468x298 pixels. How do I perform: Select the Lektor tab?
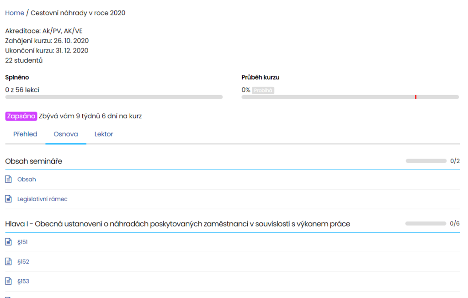tap(104, 134)
